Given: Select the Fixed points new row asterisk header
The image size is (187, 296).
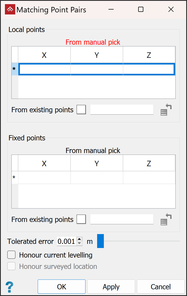Looking at the screenshot, I should pyautogui.click(x=15, y=178).
